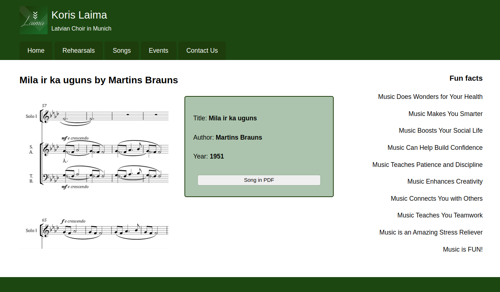The height and width of the screenshot is (292, 500).
Task: Open Music Teaches You Teamwork
Action: click(440, 215)
